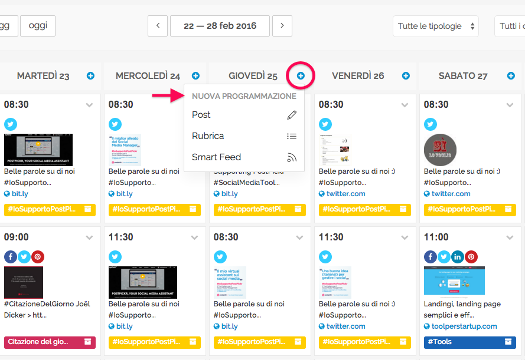
Task: Click the oggi button
Action: click(x=38, y=26)
